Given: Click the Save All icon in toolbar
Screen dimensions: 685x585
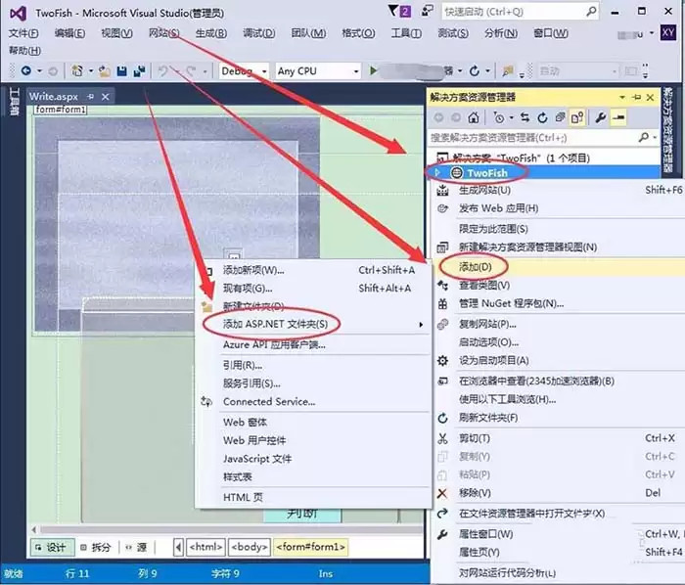Looking at the screenshot, I should 139,71.
